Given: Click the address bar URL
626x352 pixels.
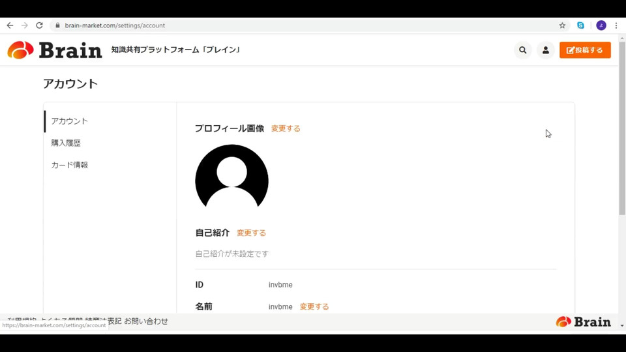Looking at the screenshot, I should click(x=115, y=25).
